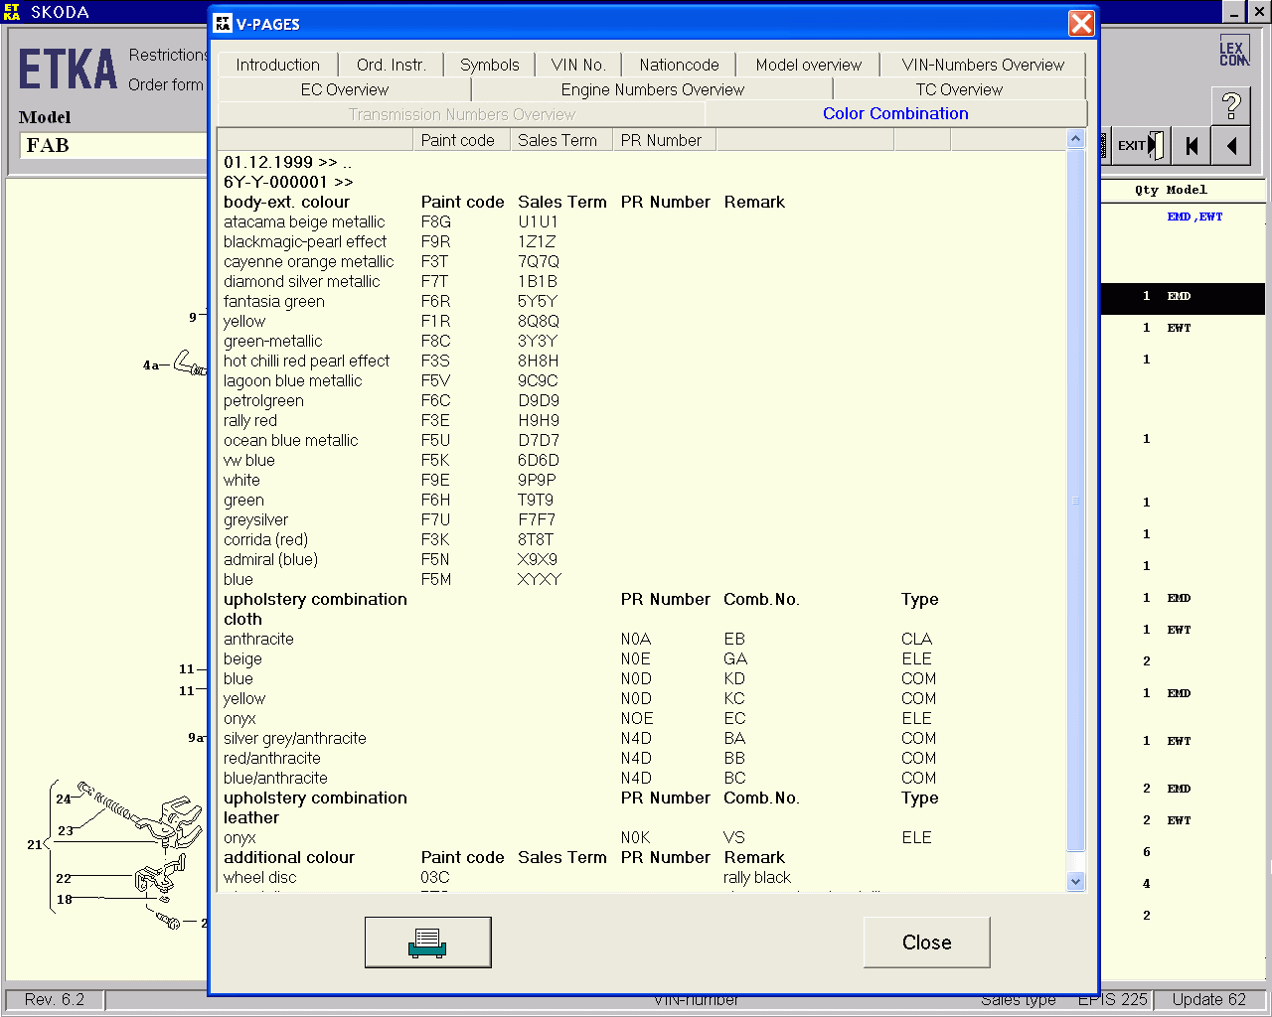Switch to the Introduction tab
Image resolution: width=1272 pixels, height=1017 pixels.
(x=277, y=65)
